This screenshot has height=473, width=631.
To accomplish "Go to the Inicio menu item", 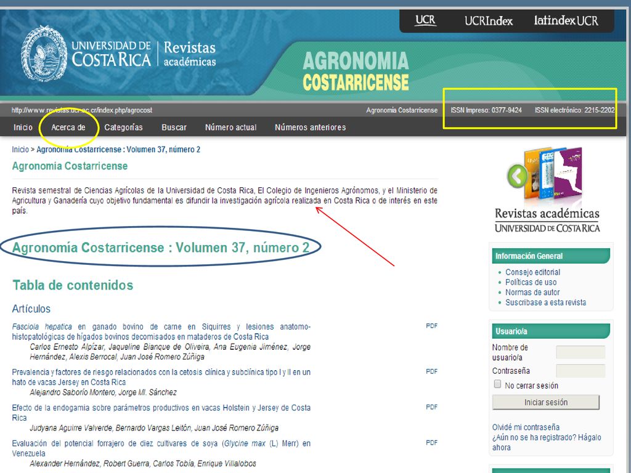I will pyautogui.click(x=23, y=127).
